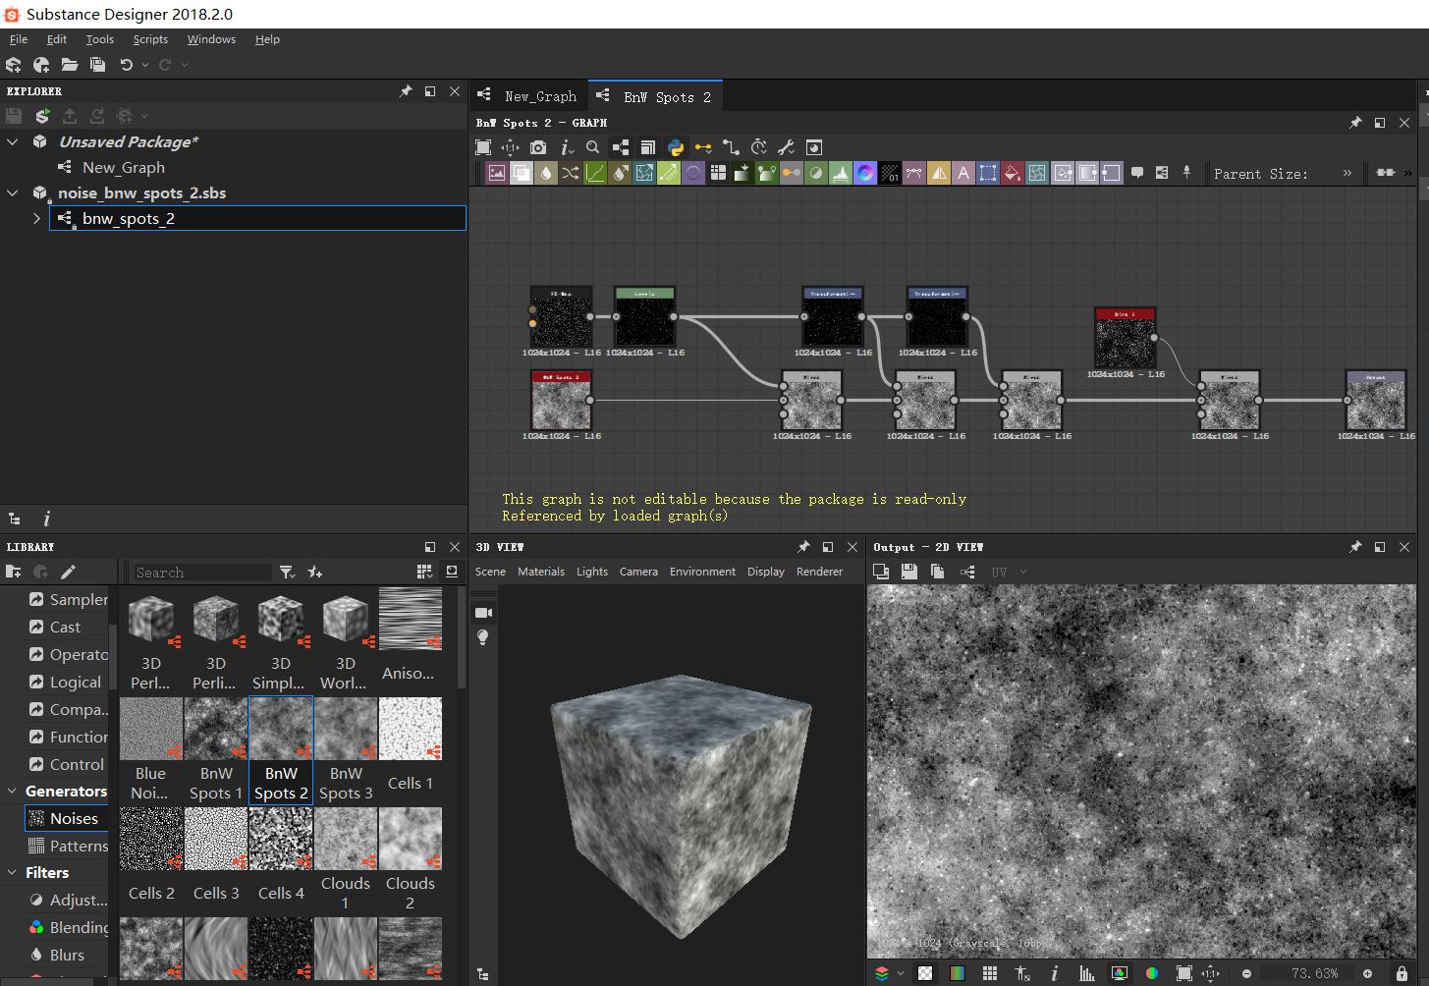This screenshot has height=986, width=1429.
Task: Select the Blending filters category
Action: point(68,927)
